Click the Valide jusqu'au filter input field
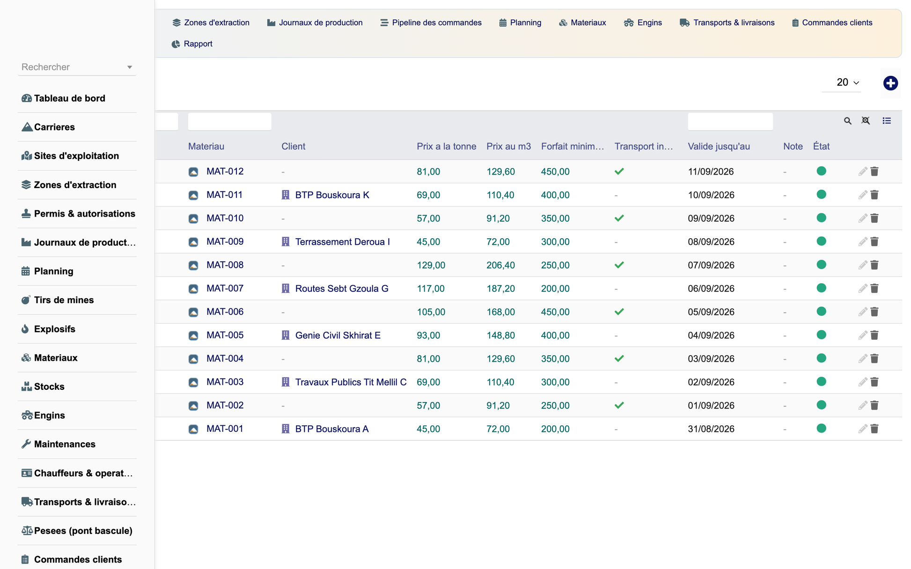This screenshot has width=911, height=569. pos(730,122)
